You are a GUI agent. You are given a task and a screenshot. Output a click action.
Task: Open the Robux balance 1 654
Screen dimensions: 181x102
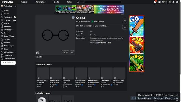(x=163, y=2)
